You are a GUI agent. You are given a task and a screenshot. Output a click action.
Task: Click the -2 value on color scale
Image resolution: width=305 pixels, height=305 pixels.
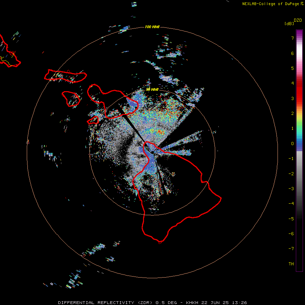click(291, 174)
